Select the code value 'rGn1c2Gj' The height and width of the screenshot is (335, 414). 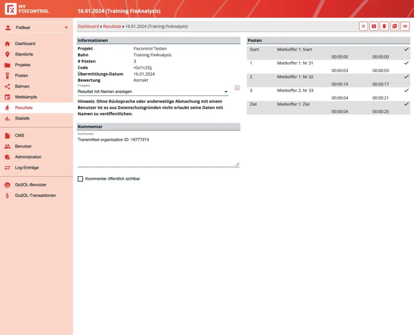(x=143, y=68)
